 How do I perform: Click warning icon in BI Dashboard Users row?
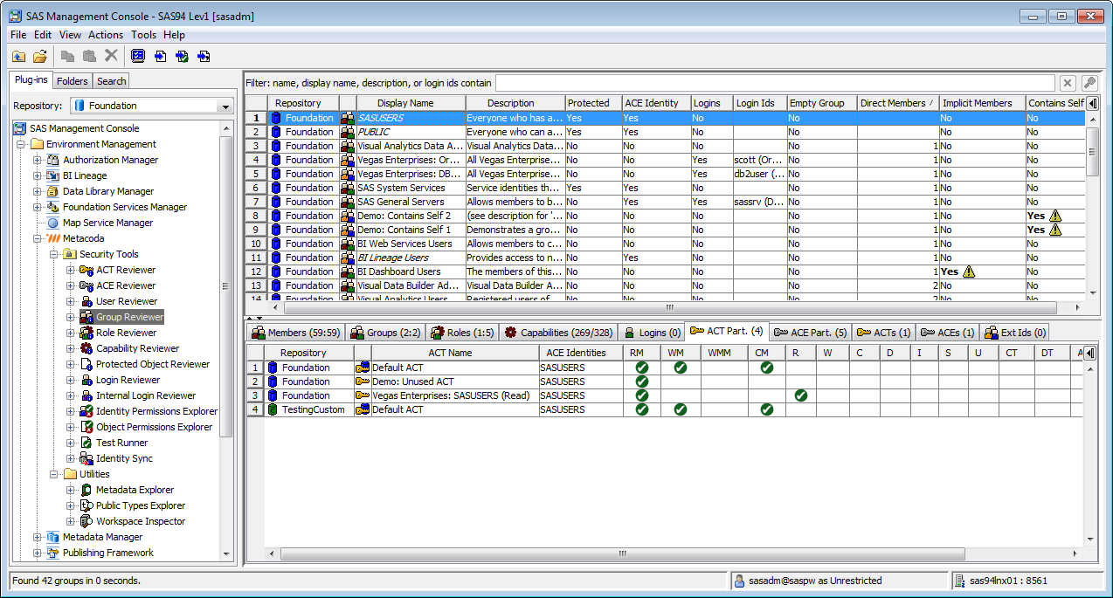969,272
